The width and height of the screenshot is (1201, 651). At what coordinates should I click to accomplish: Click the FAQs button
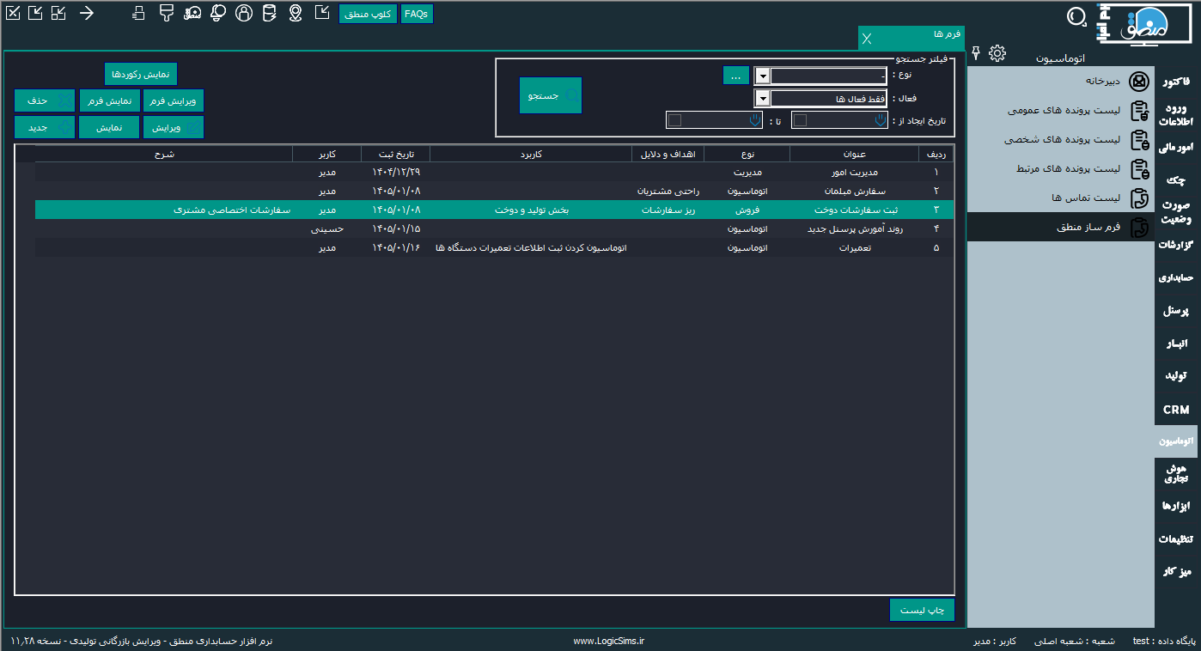pos(417,14)
